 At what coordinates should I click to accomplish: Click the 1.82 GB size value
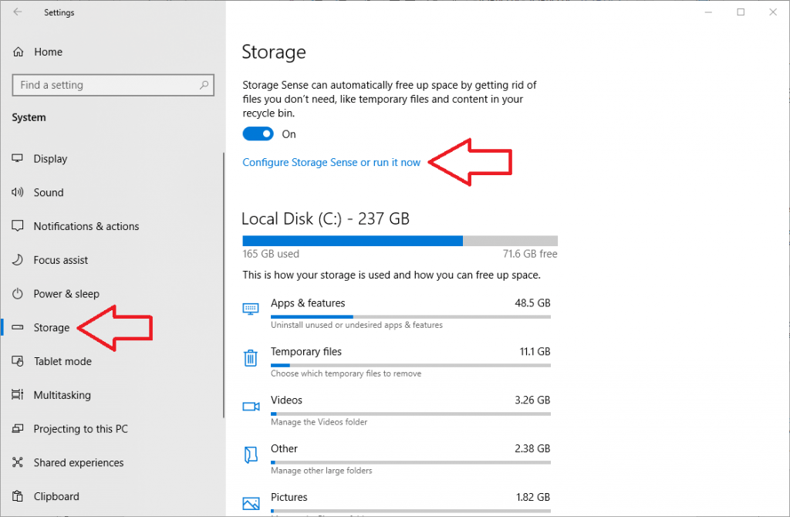[x=533, y=497]
